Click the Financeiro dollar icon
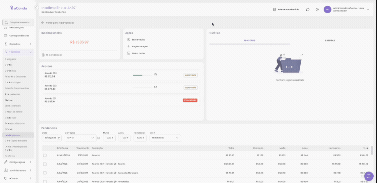 [x=6, y=52]
